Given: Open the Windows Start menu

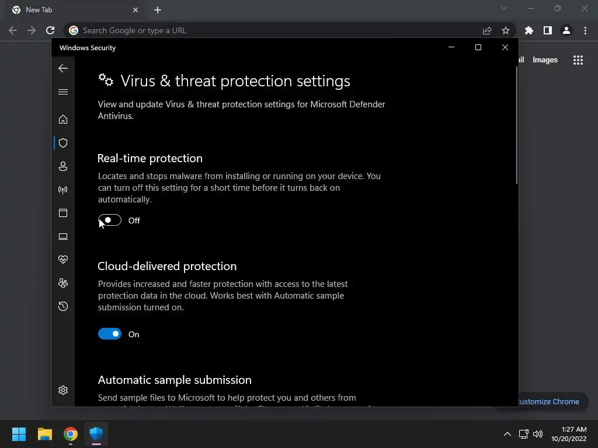Looking at the screenshot, I should pyautogui.click(x=19, y=434).
